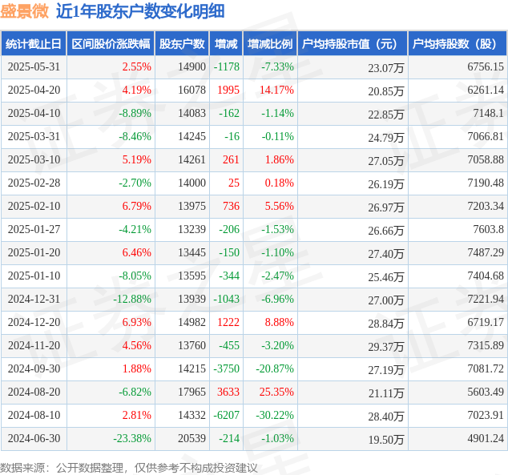508x475 pixels.
Task: Select the date cell 2025-04-20
Action: coord(34,90)
